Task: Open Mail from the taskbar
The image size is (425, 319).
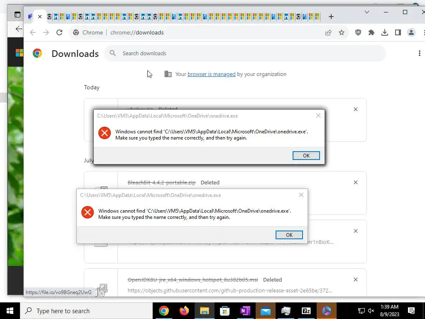Action: (265, 311)
